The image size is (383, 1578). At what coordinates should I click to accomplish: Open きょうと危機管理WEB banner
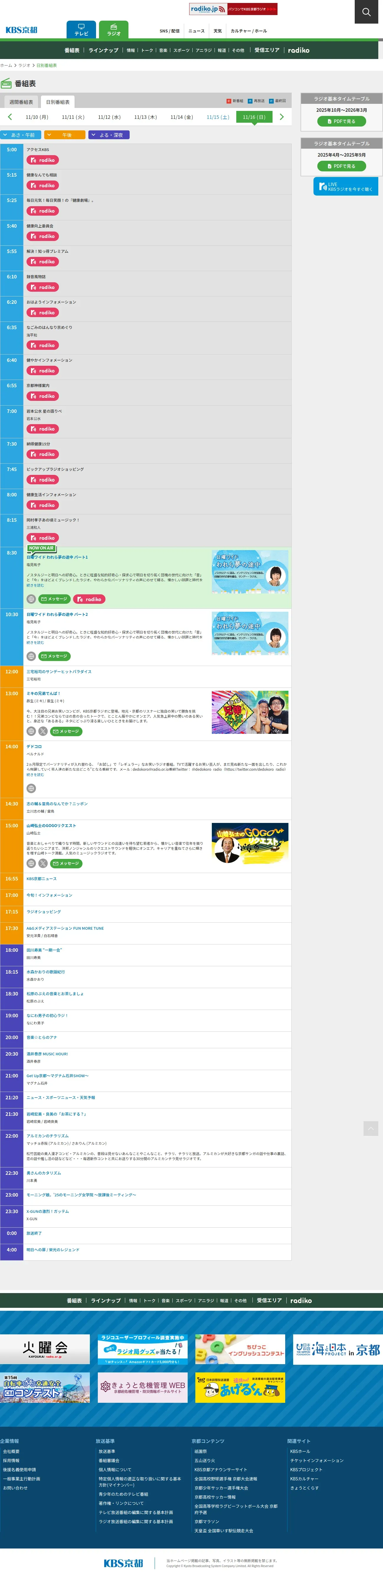click(x=143, y=1387)
